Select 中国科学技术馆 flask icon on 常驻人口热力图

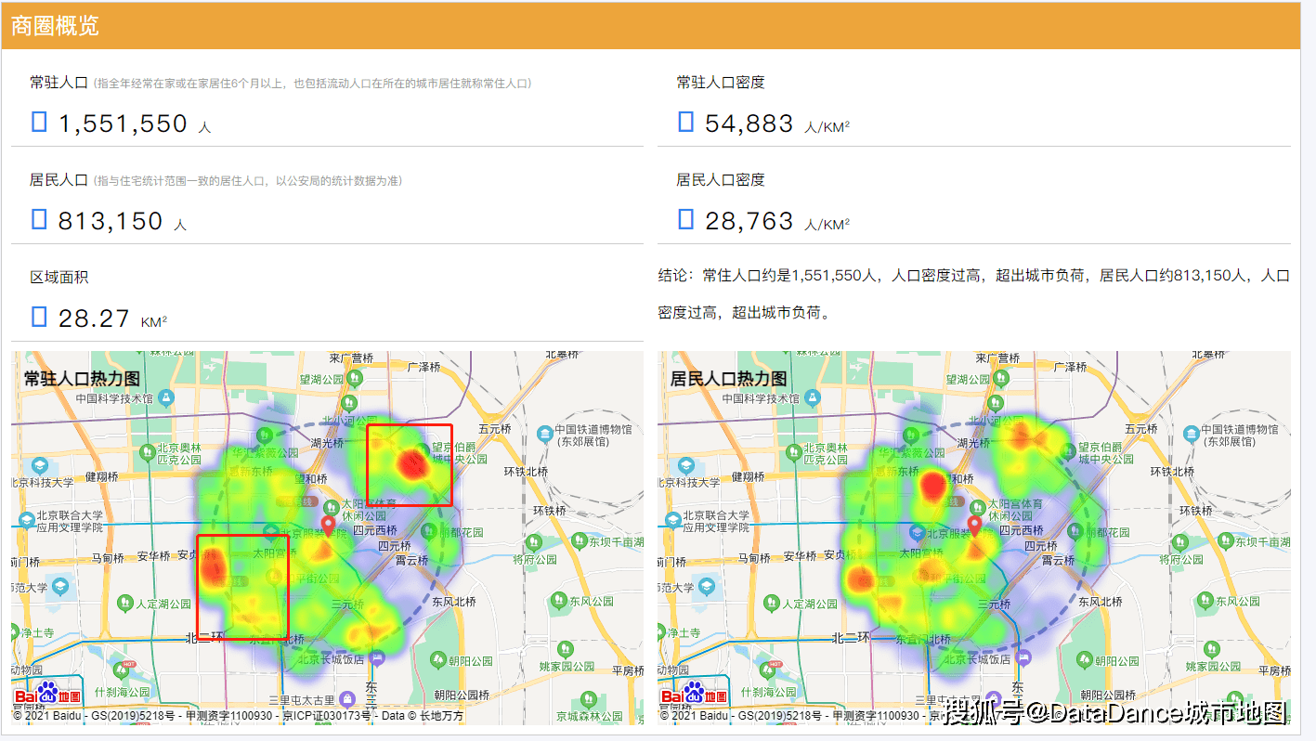tap(165, 397)
